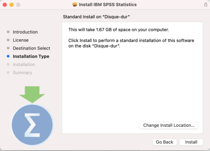Click the lock icon in title bar
The height and width of the screenshot is (151, 210).
[x=206, y=5]
